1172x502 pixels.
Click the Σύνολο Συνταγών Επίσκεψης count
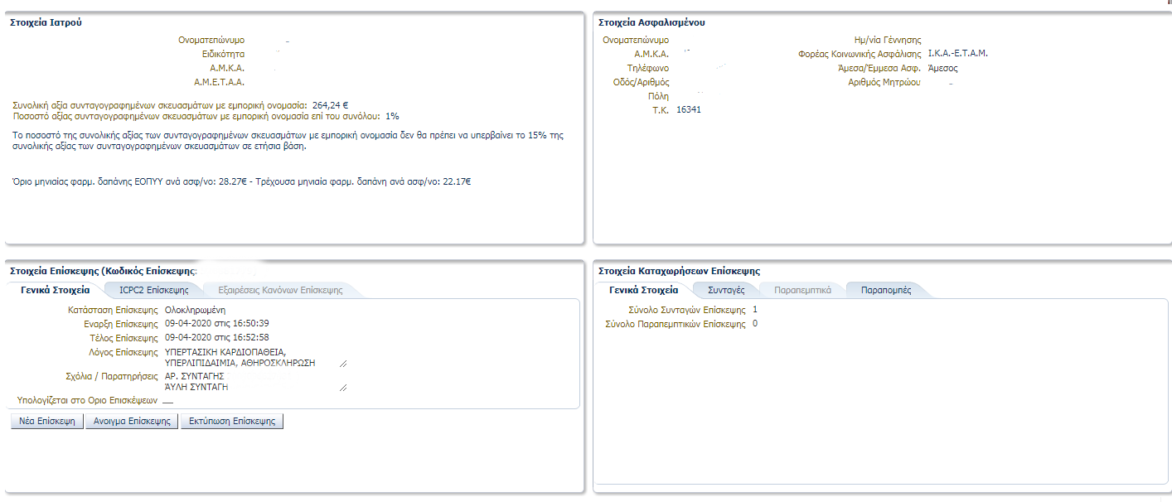pyautogui.click(x=754, y=309)
